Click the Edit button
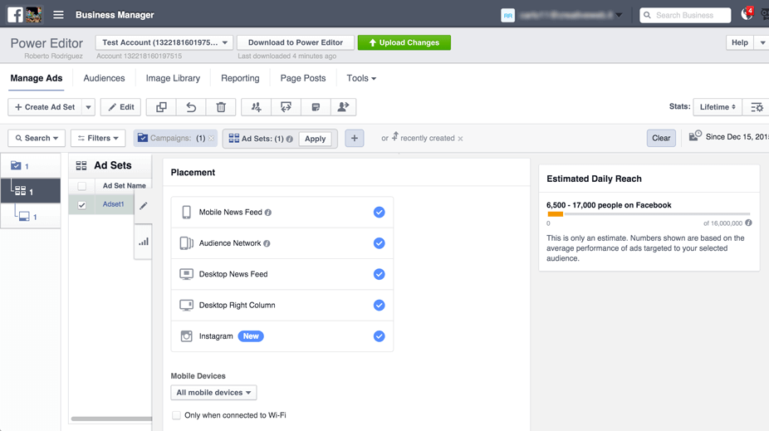Viewport: 769px width, 431px height. pos(120,107)
